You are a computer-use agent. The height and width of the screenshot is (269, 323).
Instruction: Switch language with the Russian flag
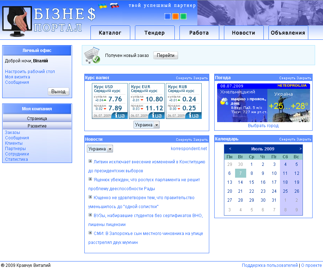[114, 5]
